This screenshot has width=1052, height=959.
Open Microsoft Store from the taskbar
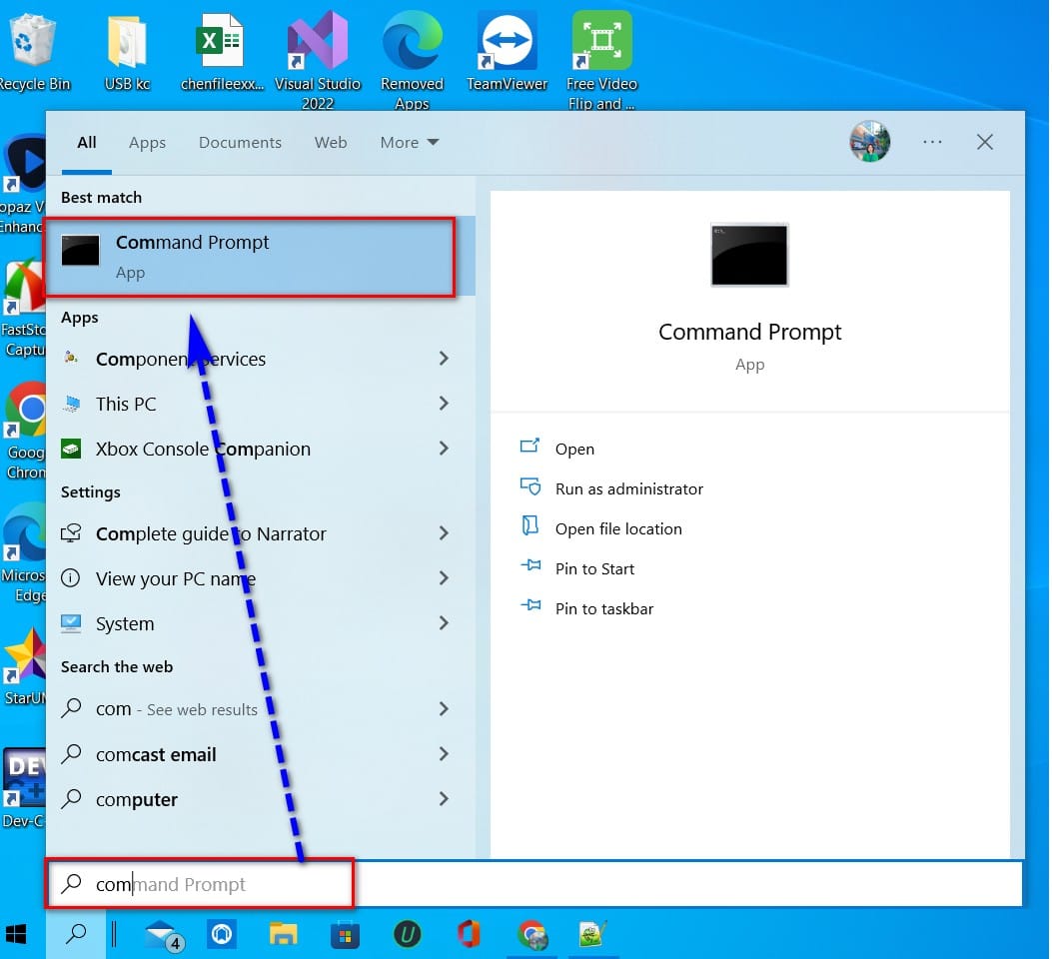pyautogui.click(x=345, y=935)
